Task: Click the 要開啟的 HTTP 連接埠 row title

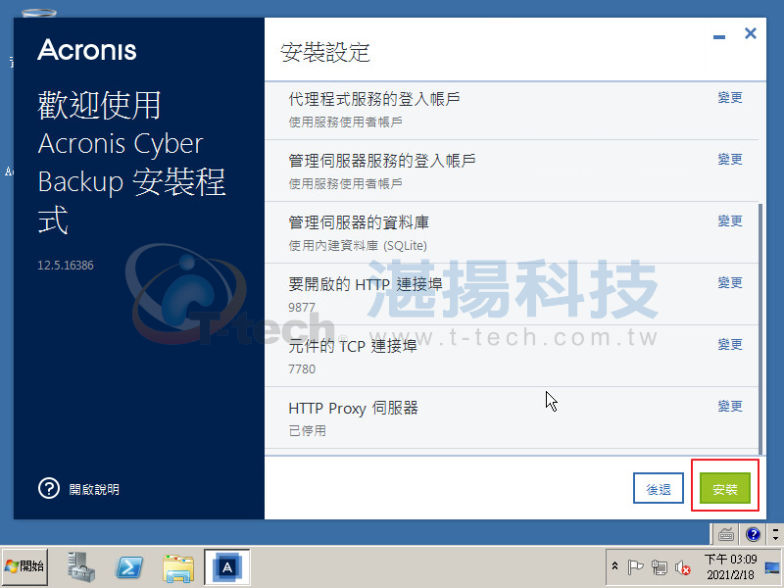Action: pos(365,284)
